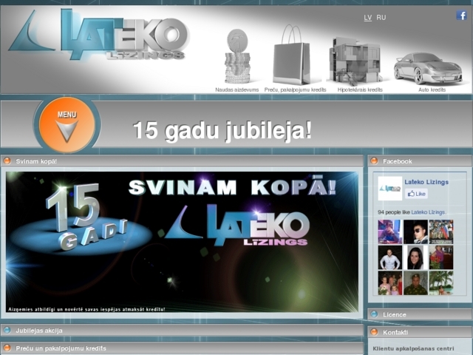Collapse the Svinam kopā! panel header
Image resolution: width=473 pixels, height=355 pixels.
(x=183, y=161)
